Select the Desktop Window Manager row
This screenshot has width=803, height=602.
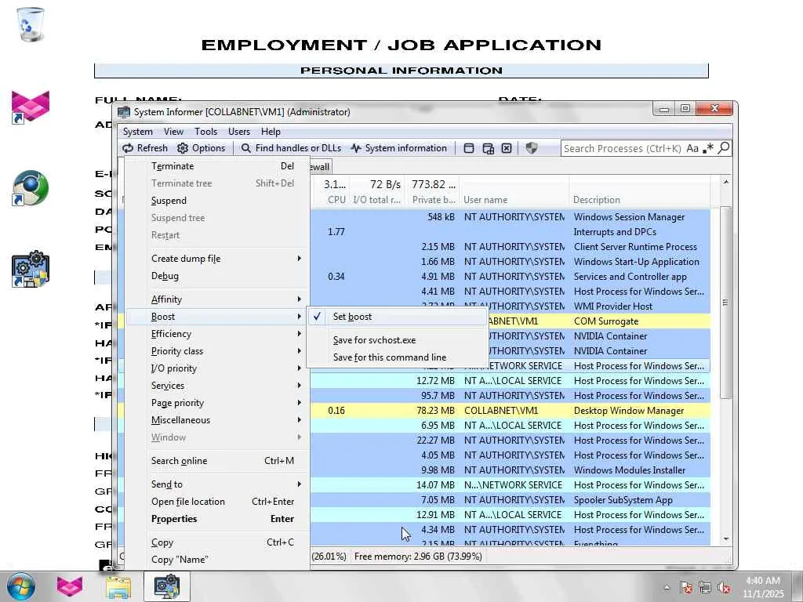pyautogui.click(x=510, y=411)
